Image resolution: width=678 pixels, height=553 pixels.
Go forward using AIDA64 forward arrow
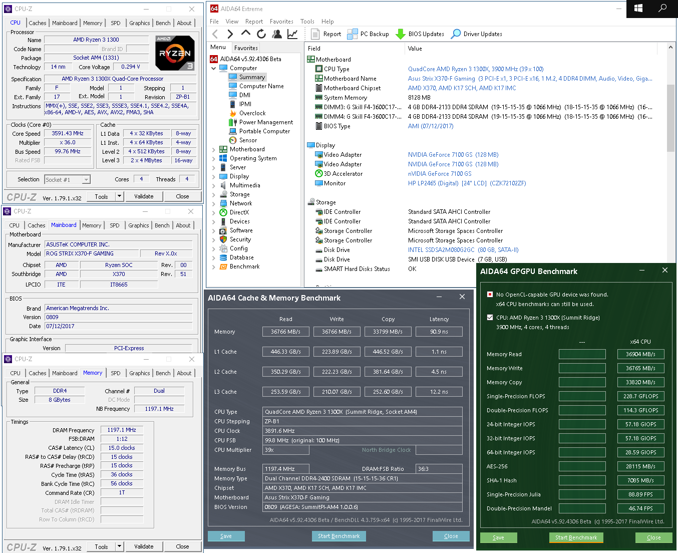tap(230, 34)
